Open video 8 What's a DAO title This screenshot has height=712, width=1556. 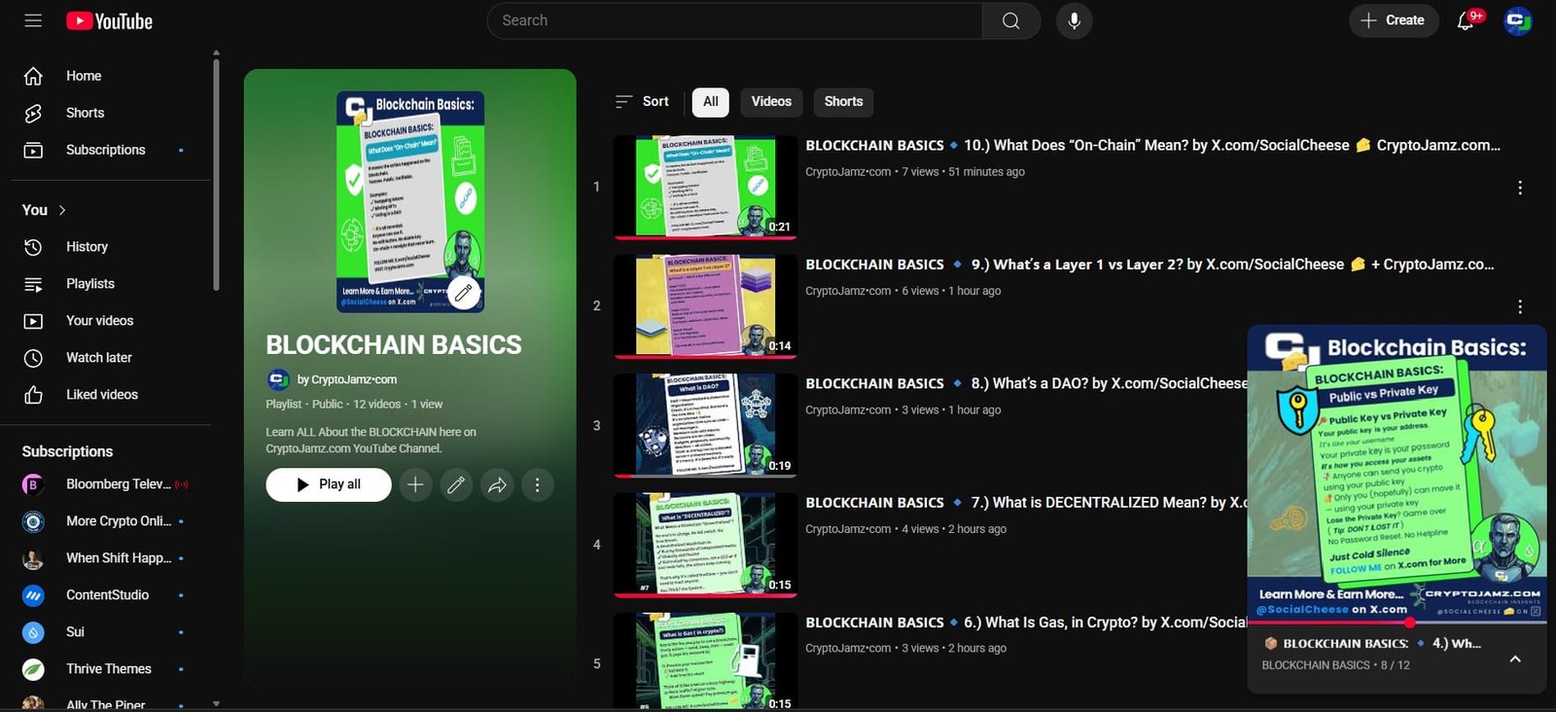(x=1026, y=383)
